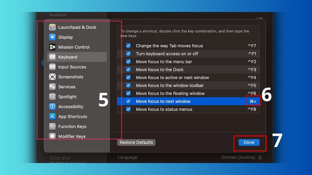Click the Keyboard icon in sidebar
The image size is (312, 175).
point(53,57)
